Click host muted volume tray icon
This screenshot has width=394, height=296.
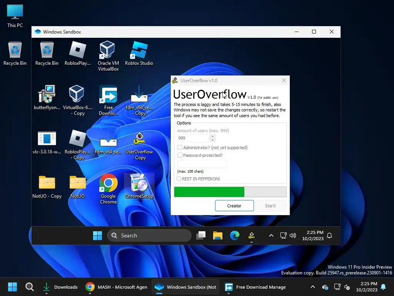(347, 287)
